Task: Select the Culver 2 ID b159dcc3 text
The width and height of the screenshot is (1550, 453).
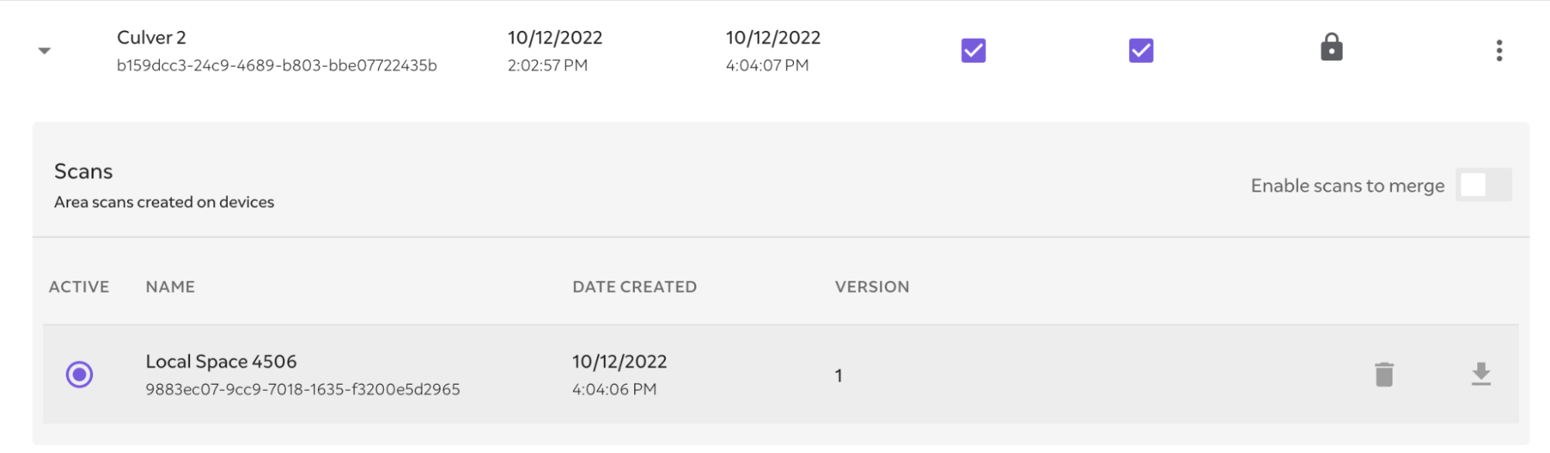Action: 277,65
